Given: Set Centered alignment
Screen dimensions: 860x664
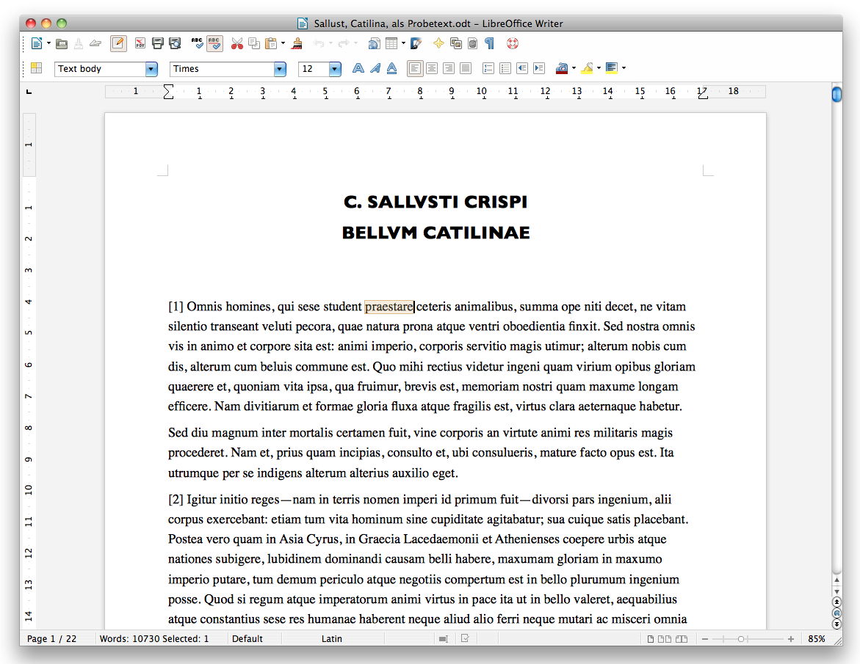Looking at the screenshot, I should (432, 68).
